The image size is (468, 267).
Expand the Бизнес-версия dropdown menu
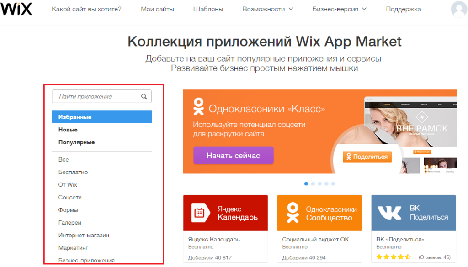click(339, 9)
